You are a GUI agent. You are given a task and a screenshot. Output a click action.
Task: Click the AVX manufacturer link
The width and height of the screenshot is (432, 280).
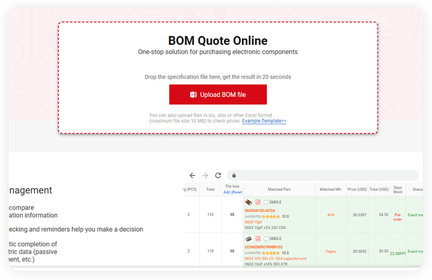[331, 215]
